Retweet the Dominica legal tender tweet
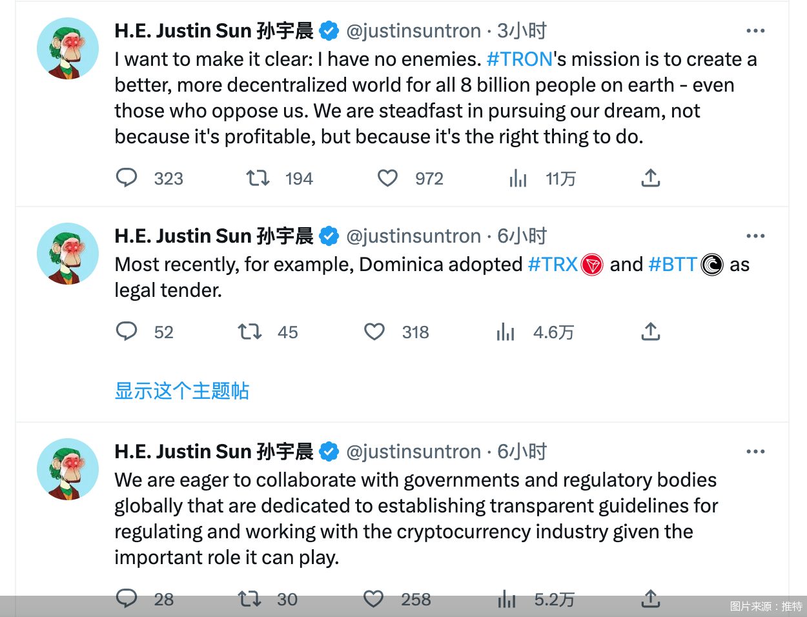The image size is (807, 617). [249, 332]
